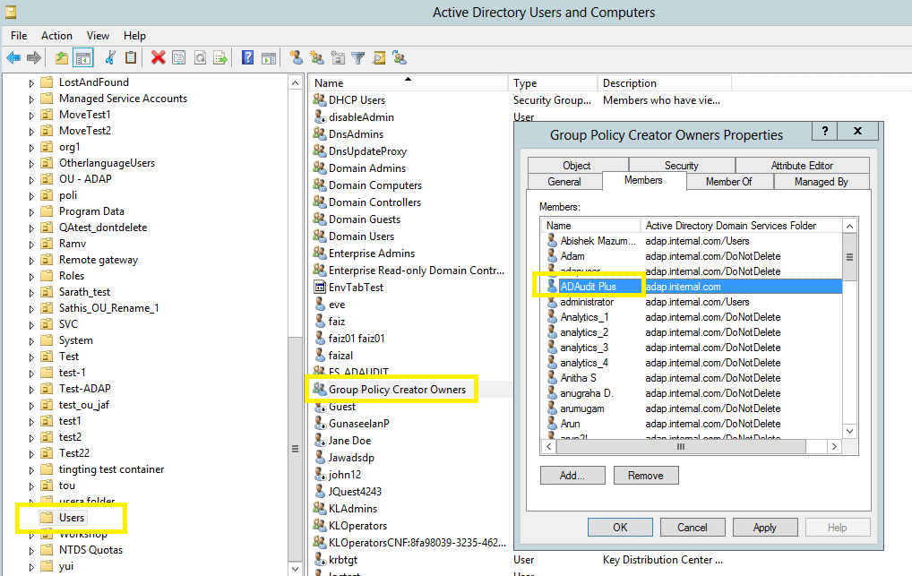Screen dimensions: 912x576
Task: Select the Create New User toolbar icon
Action: [x=297, y=57]
